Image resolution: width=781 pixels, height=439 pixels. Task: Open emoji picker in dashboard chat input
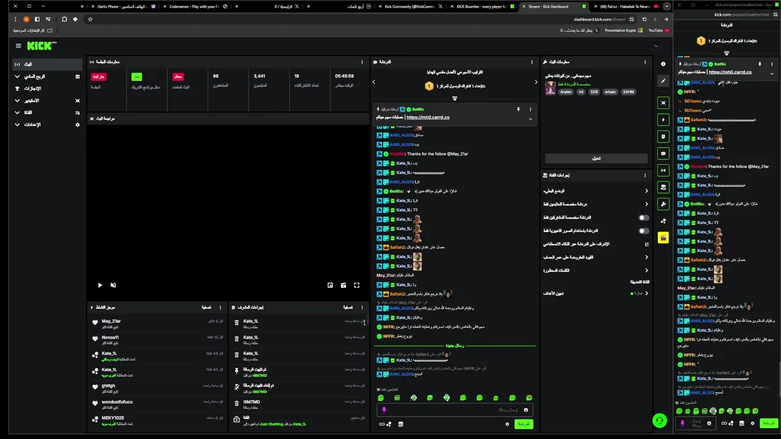click(x=526, y=410)
